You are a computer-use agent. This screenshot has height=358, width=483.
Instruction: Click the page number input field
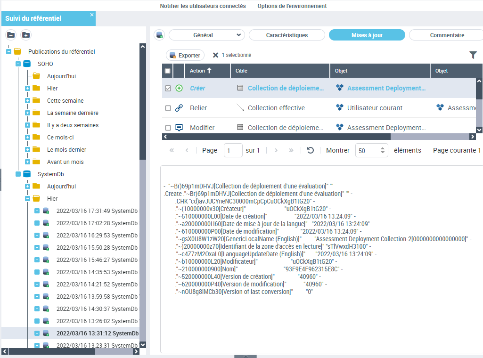coord(233,150)
